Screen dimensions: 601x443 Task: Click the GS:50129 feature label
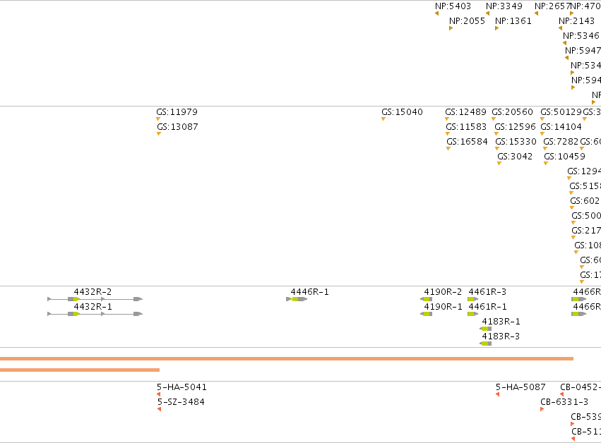[x=561, y=112]
